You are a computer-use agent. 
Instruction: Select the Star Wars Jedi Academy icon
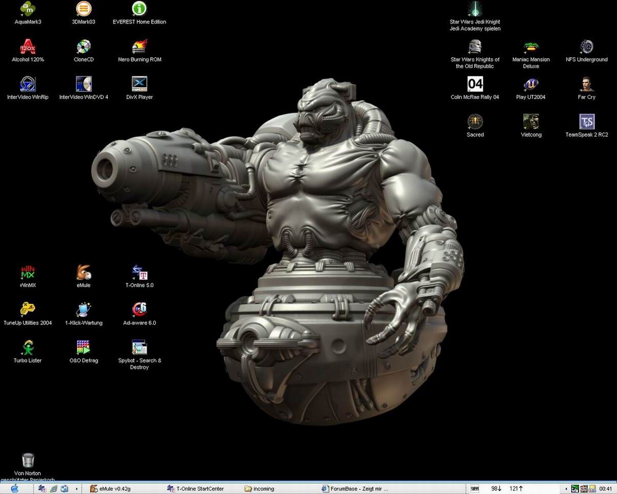click(x=475, y=9)
